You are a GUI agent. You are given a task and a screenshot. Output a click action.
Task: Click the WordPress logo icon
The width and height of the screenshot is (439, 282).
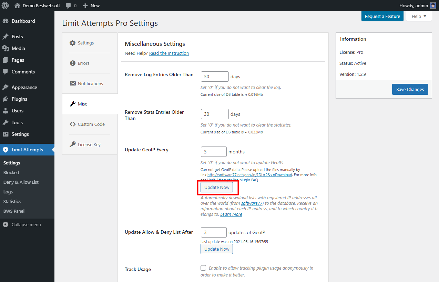tap(5, 6)
